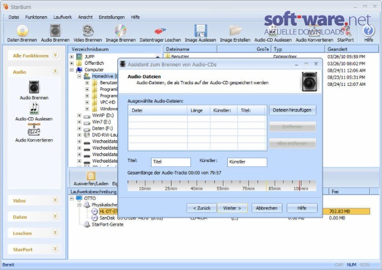Click Dateien hinzufügen button

292,110
